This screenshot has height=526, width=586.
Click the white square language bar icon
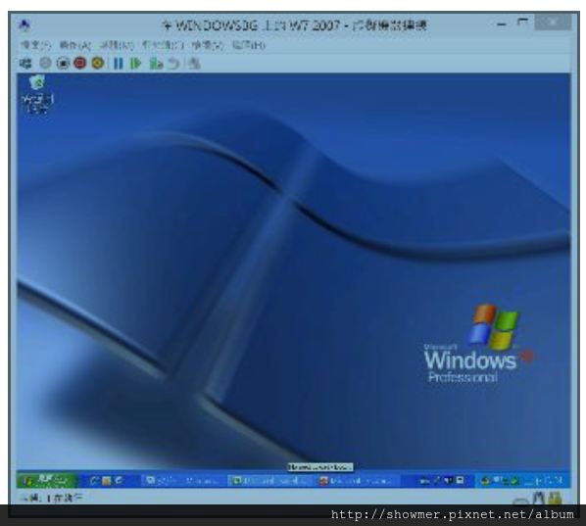tap(461, 480)
